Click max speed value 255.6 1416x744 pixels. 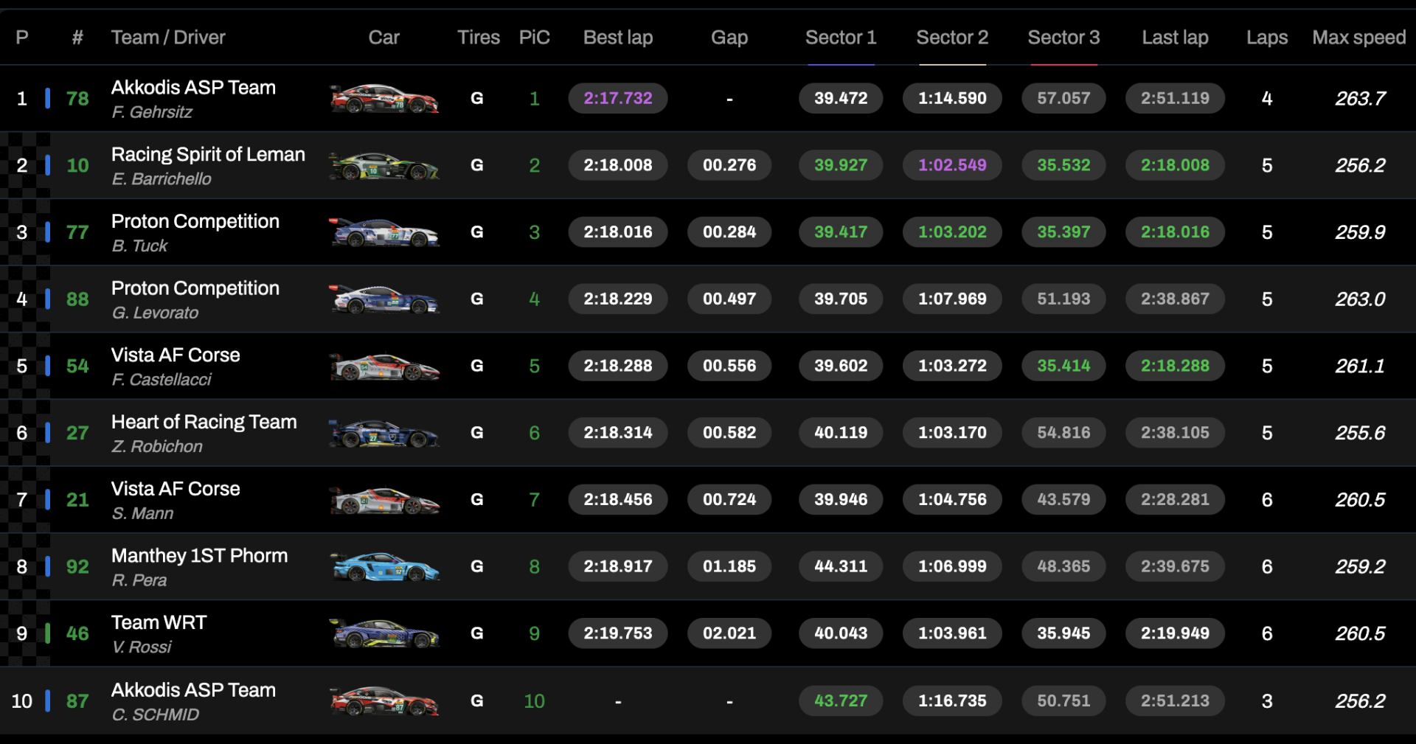pos(1360,434)
